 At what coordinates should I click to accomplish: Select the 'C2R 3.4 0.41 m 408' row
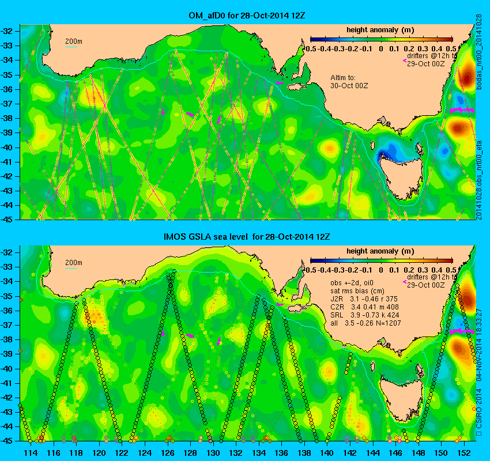[364, 307]
